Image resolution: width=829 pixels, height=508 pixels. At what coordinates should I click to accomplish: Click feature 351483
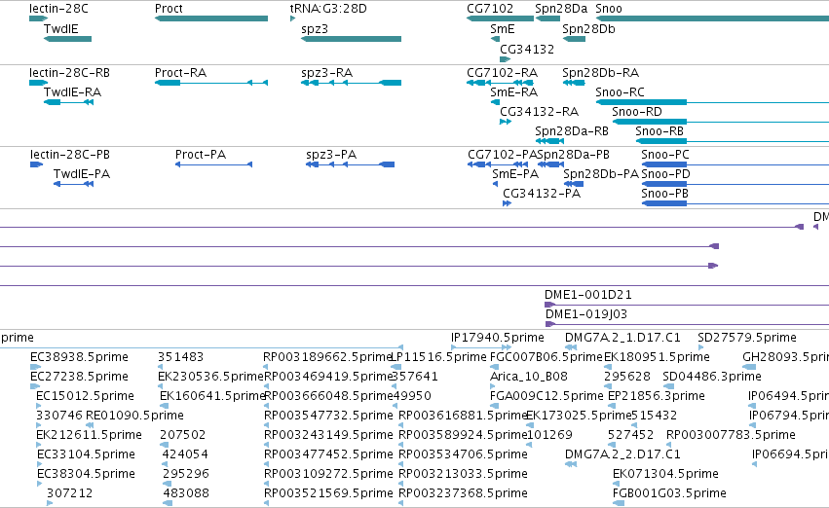click(x=180, y=357)
